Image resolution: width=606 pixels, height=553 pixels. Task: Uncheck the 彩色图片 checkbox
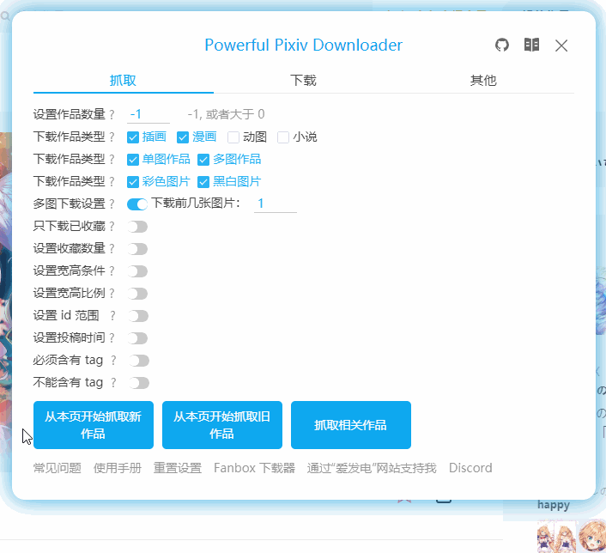point(133,182)
